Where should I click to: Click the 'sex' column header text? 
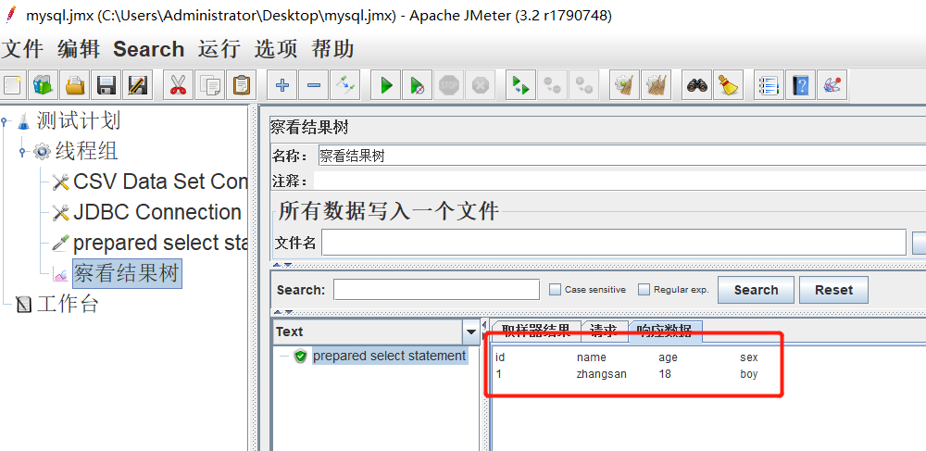click(749, 357)
